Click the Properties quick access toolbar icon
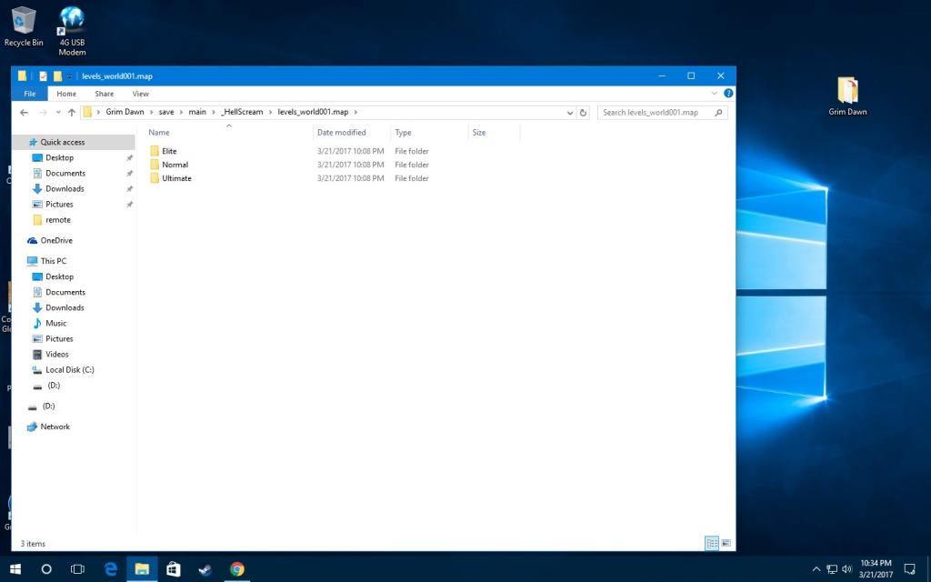 (43, 76)
